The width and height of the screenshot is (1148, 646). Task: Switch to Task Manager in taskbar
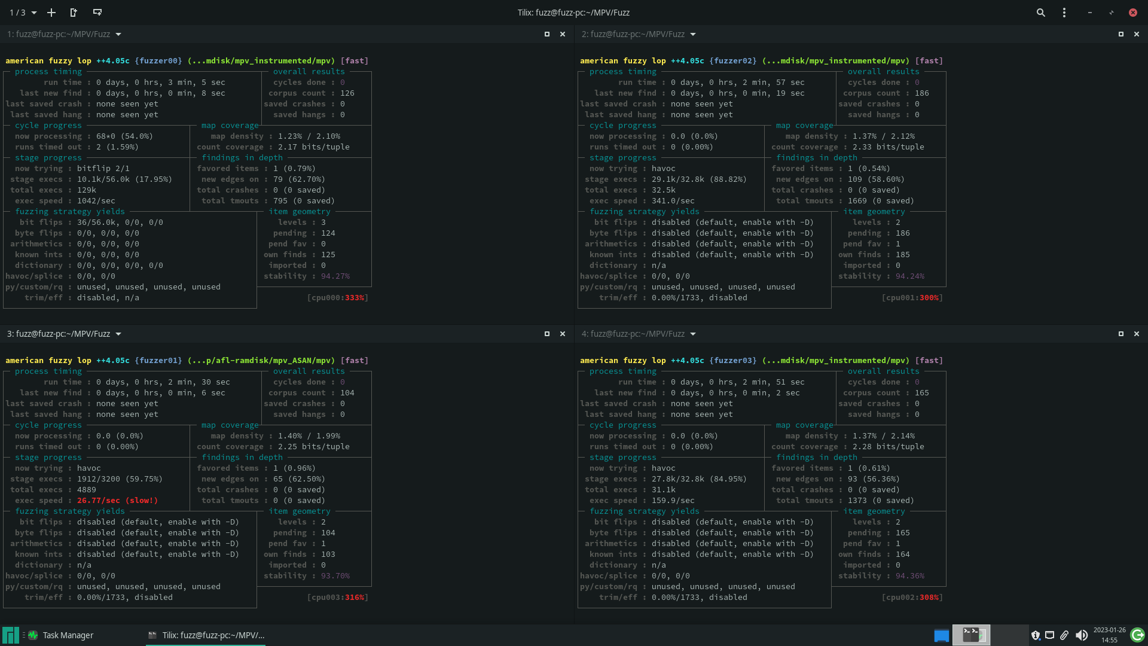(x=61, y=635)
